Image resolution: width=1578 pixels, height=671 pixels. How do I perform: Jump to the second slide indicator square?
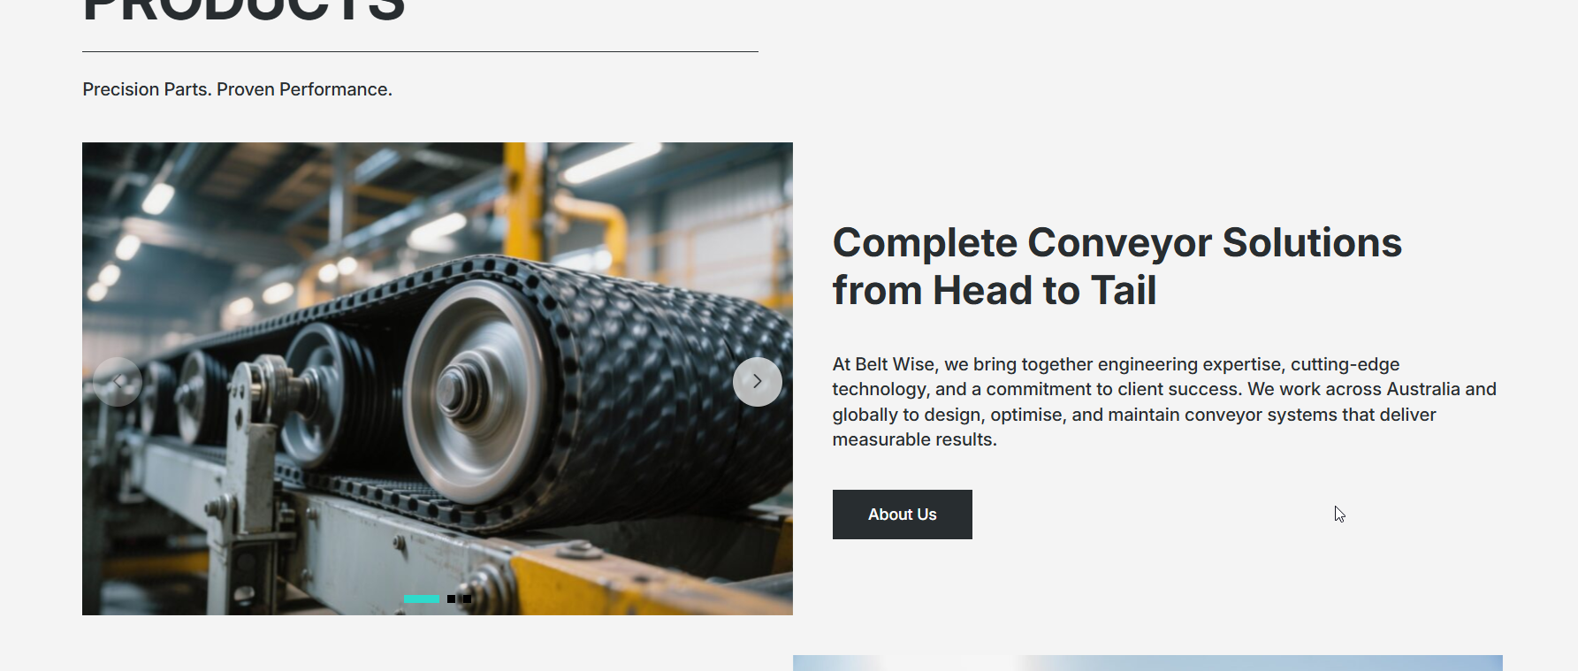tap(451, 599)
